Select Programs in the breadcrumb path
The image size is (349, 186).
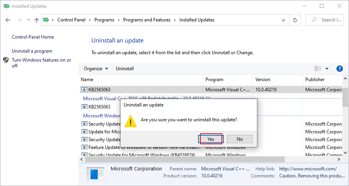[x=104, y=20]
